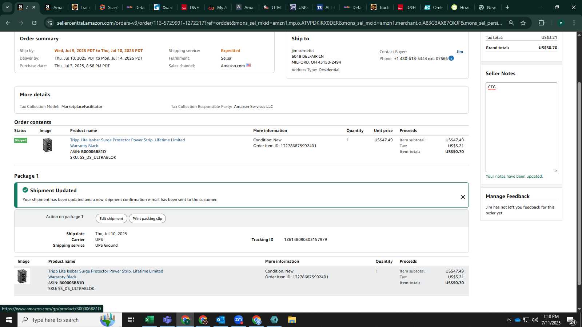Open the Windows notification center
This screenshot has height=327, width=582.
tap(571, 320)
